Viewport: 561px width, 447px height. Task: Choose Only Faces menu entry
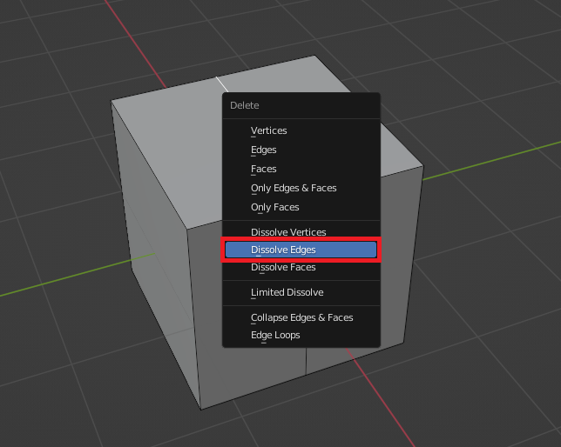(x=301, y=207)
